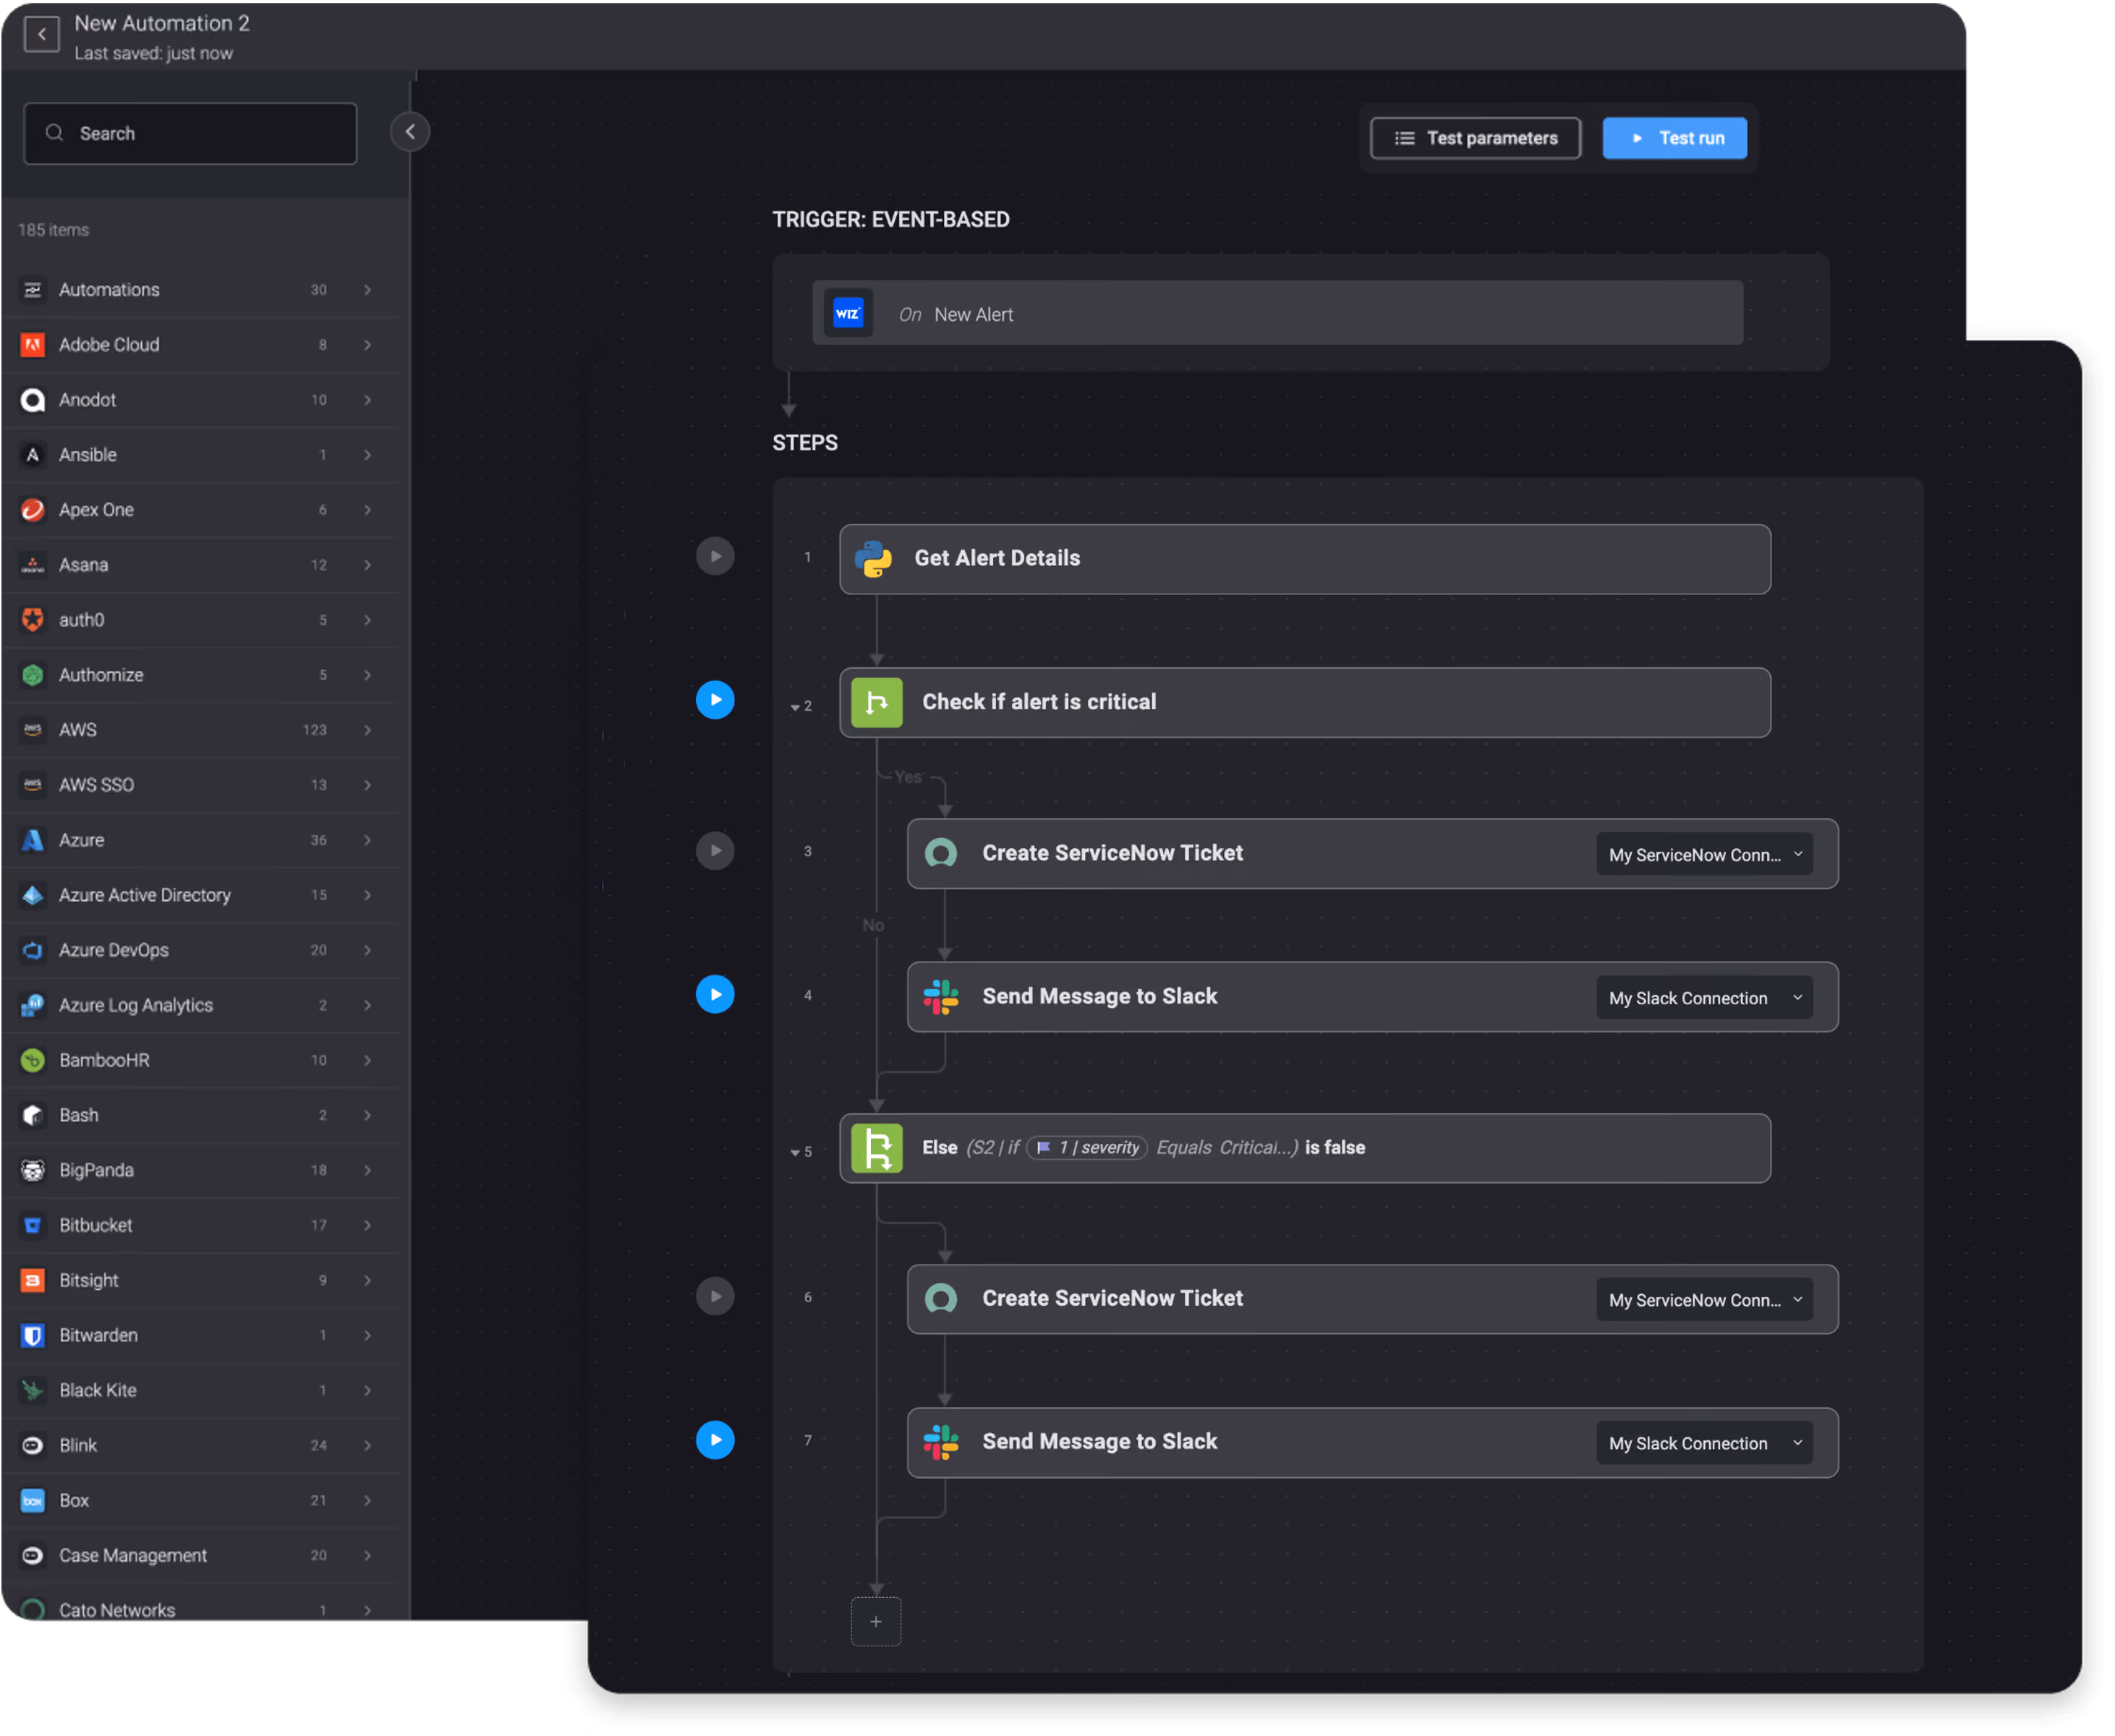
Task: Go back using the header arrow button
Action: point(41,34)
